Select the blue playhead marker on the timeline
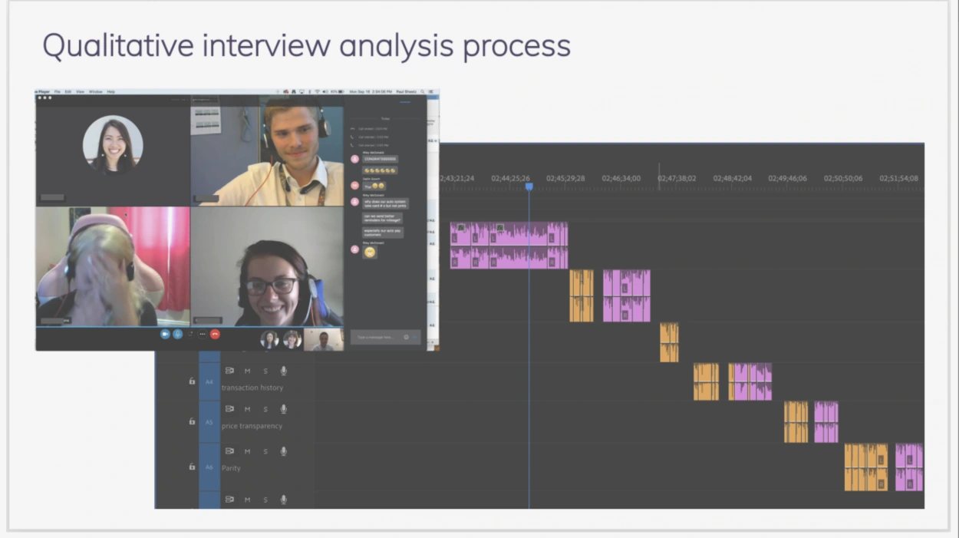 (x=529, y=186)
